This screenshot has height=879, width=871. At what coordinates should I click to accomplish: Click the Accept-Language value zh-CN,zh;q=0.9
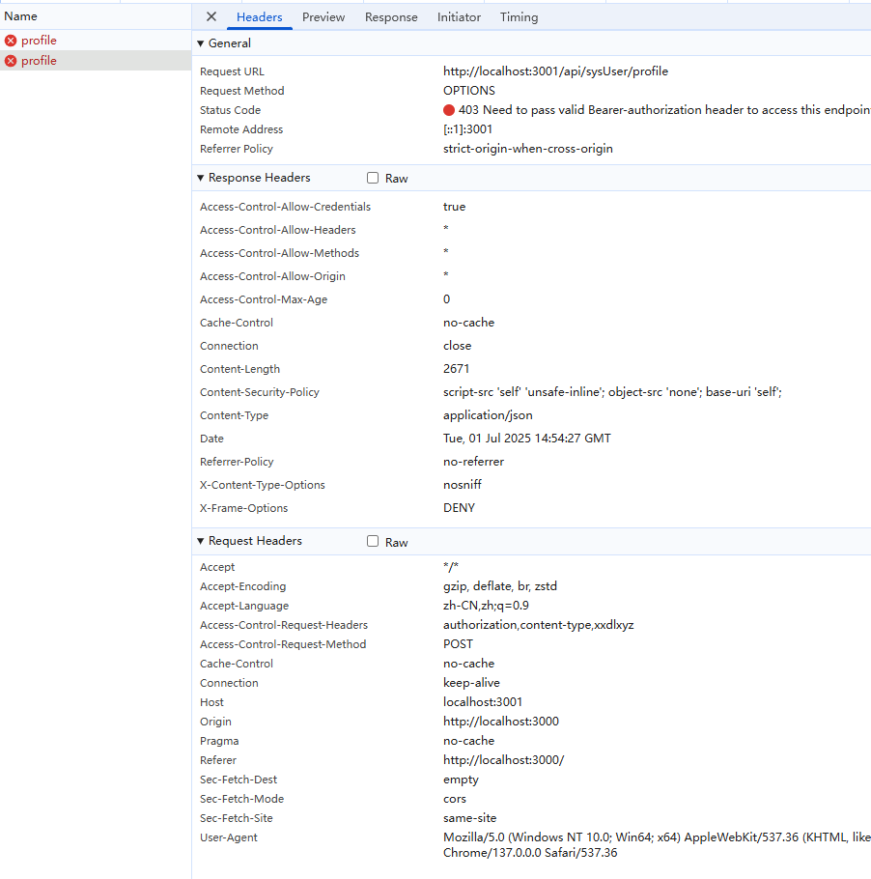click(x=486, y=606)
